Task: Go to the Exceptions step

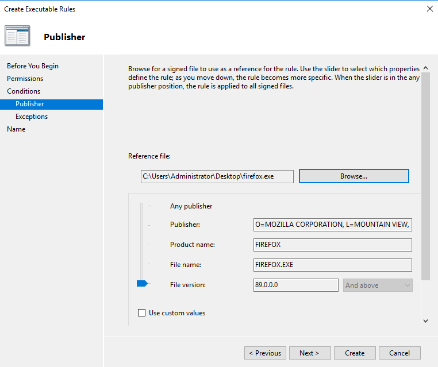Action: [x=32, y=117]
